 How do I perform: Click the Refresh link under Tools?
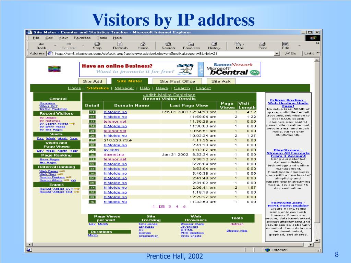237,224
